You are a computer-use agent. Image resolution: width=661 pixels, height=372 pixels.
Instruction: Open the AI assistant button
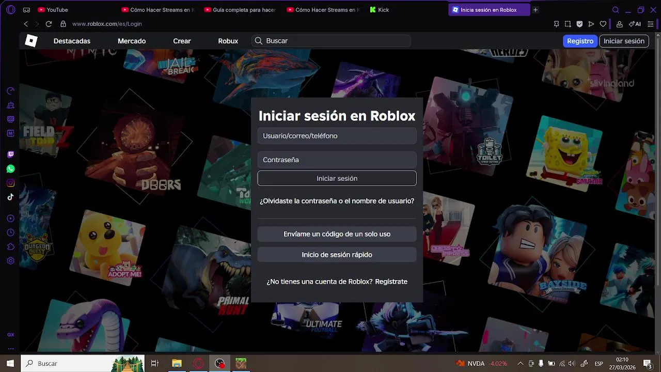click(635, 24)
